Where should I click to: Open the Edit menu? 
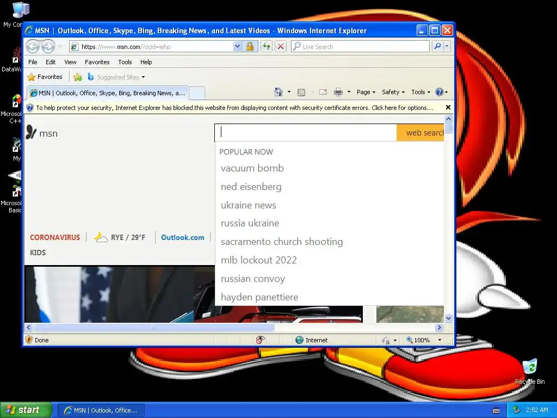point(51,62)
